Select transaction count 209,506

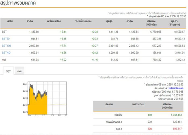179,99
